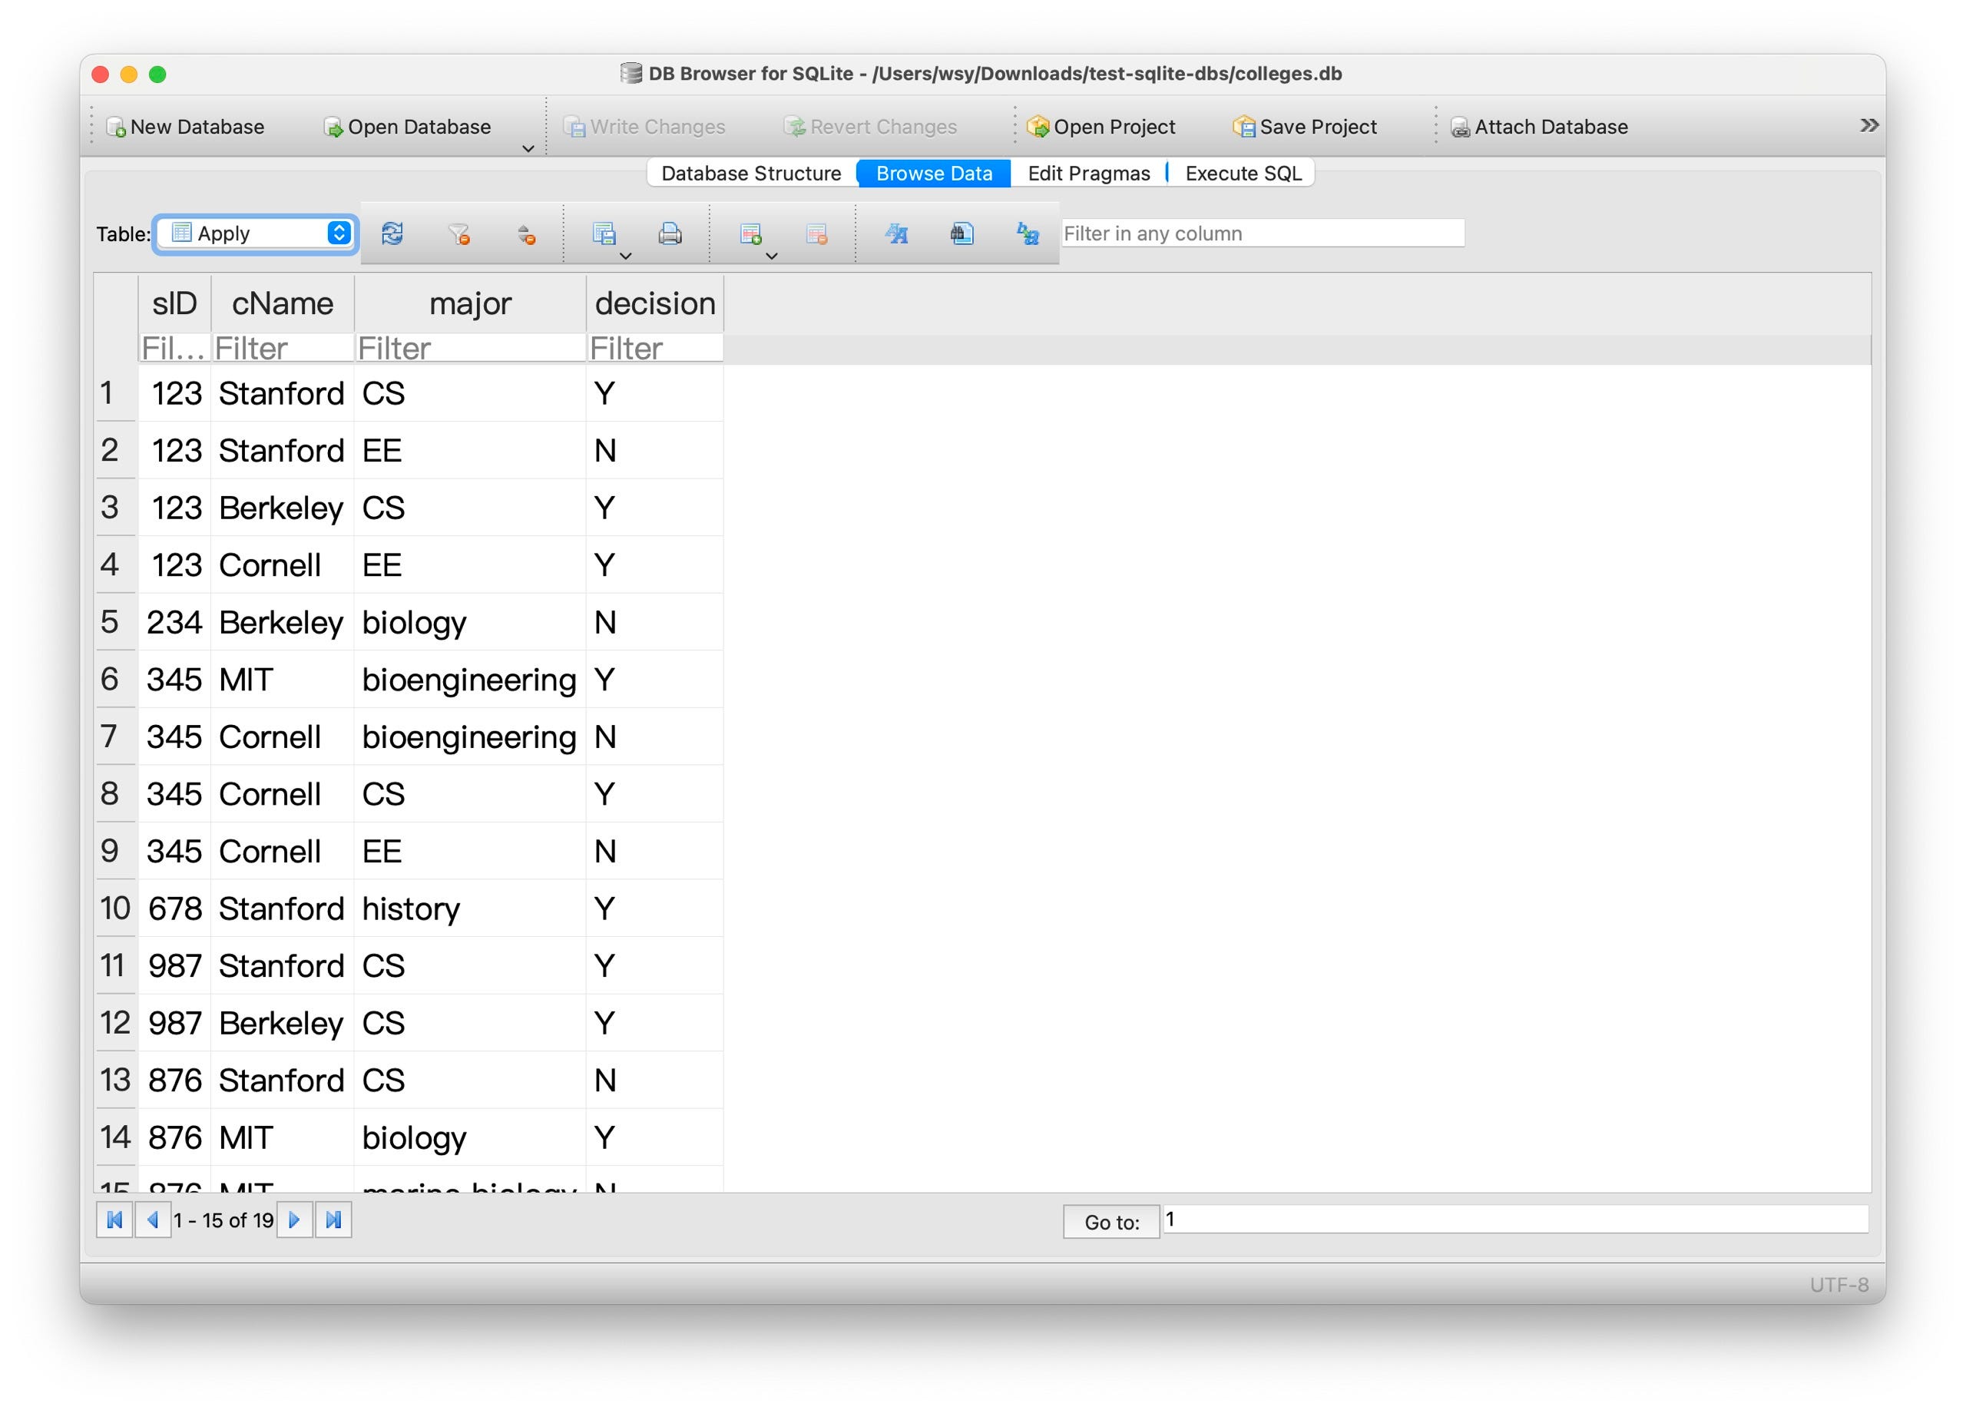Open the edit display format font icon
The image size is (1966, 1410).
(895, 233)
